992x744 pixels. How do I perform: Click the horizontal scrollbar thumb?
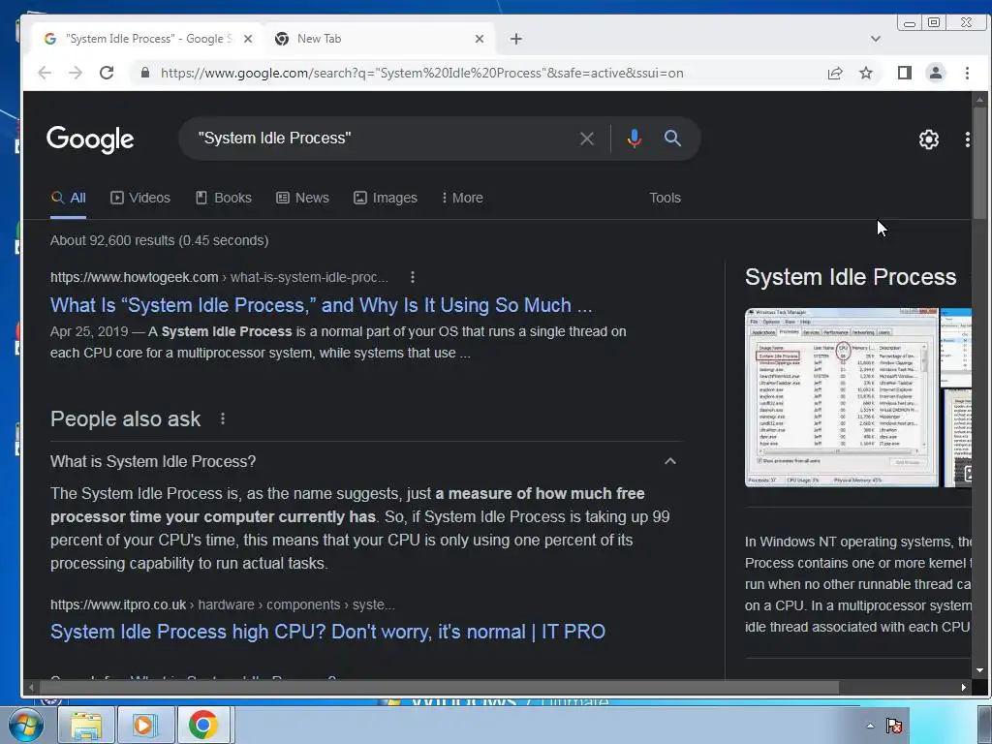tap(439, 687)
